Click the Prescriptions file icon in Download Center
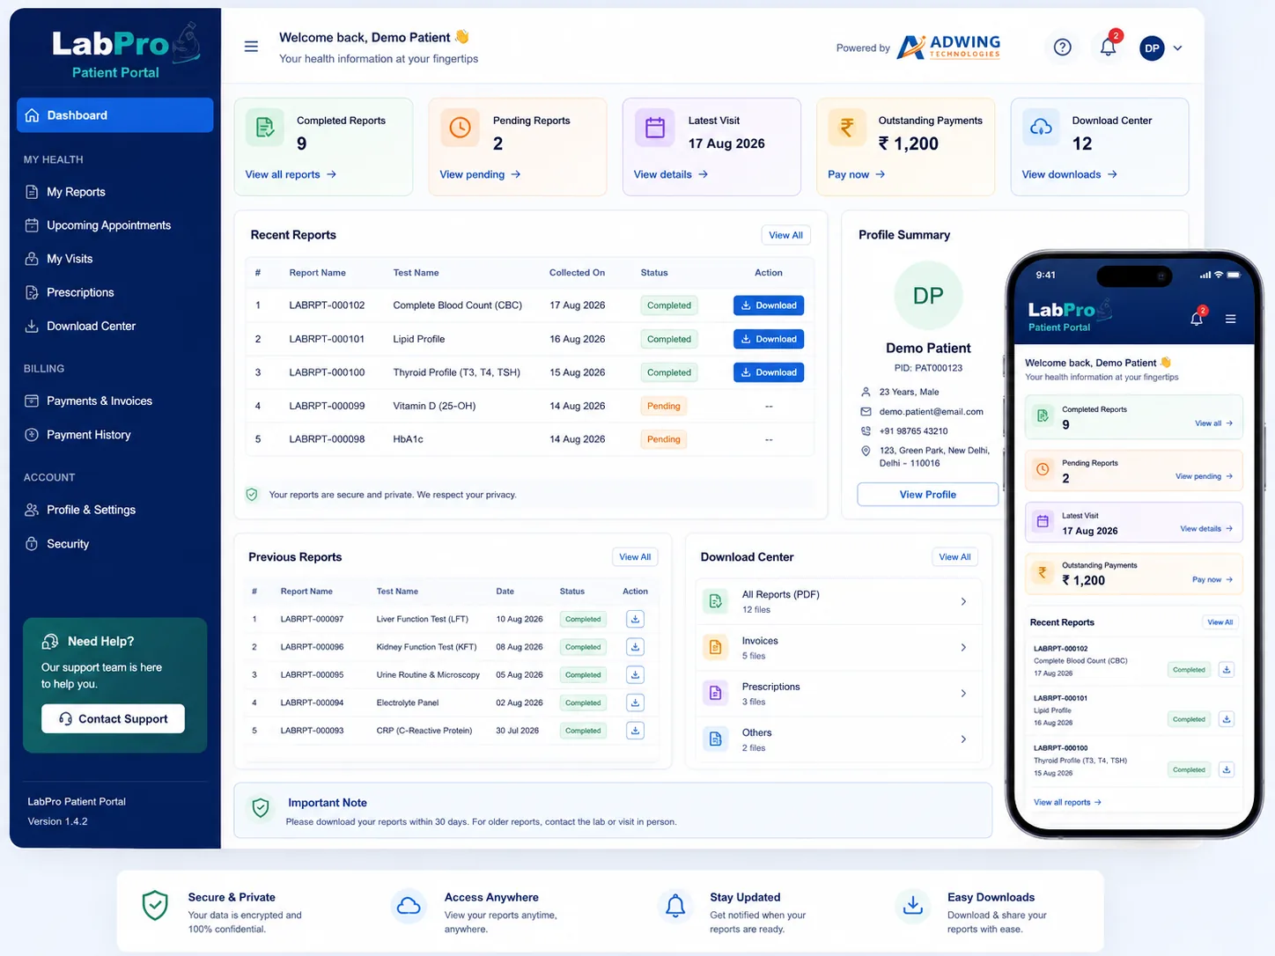Screen dimensions: 1275x956 pos(716,694)
